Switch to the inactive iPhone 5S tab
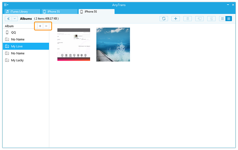Viewport: 238px width, 150px height. (x=59, y=12)
